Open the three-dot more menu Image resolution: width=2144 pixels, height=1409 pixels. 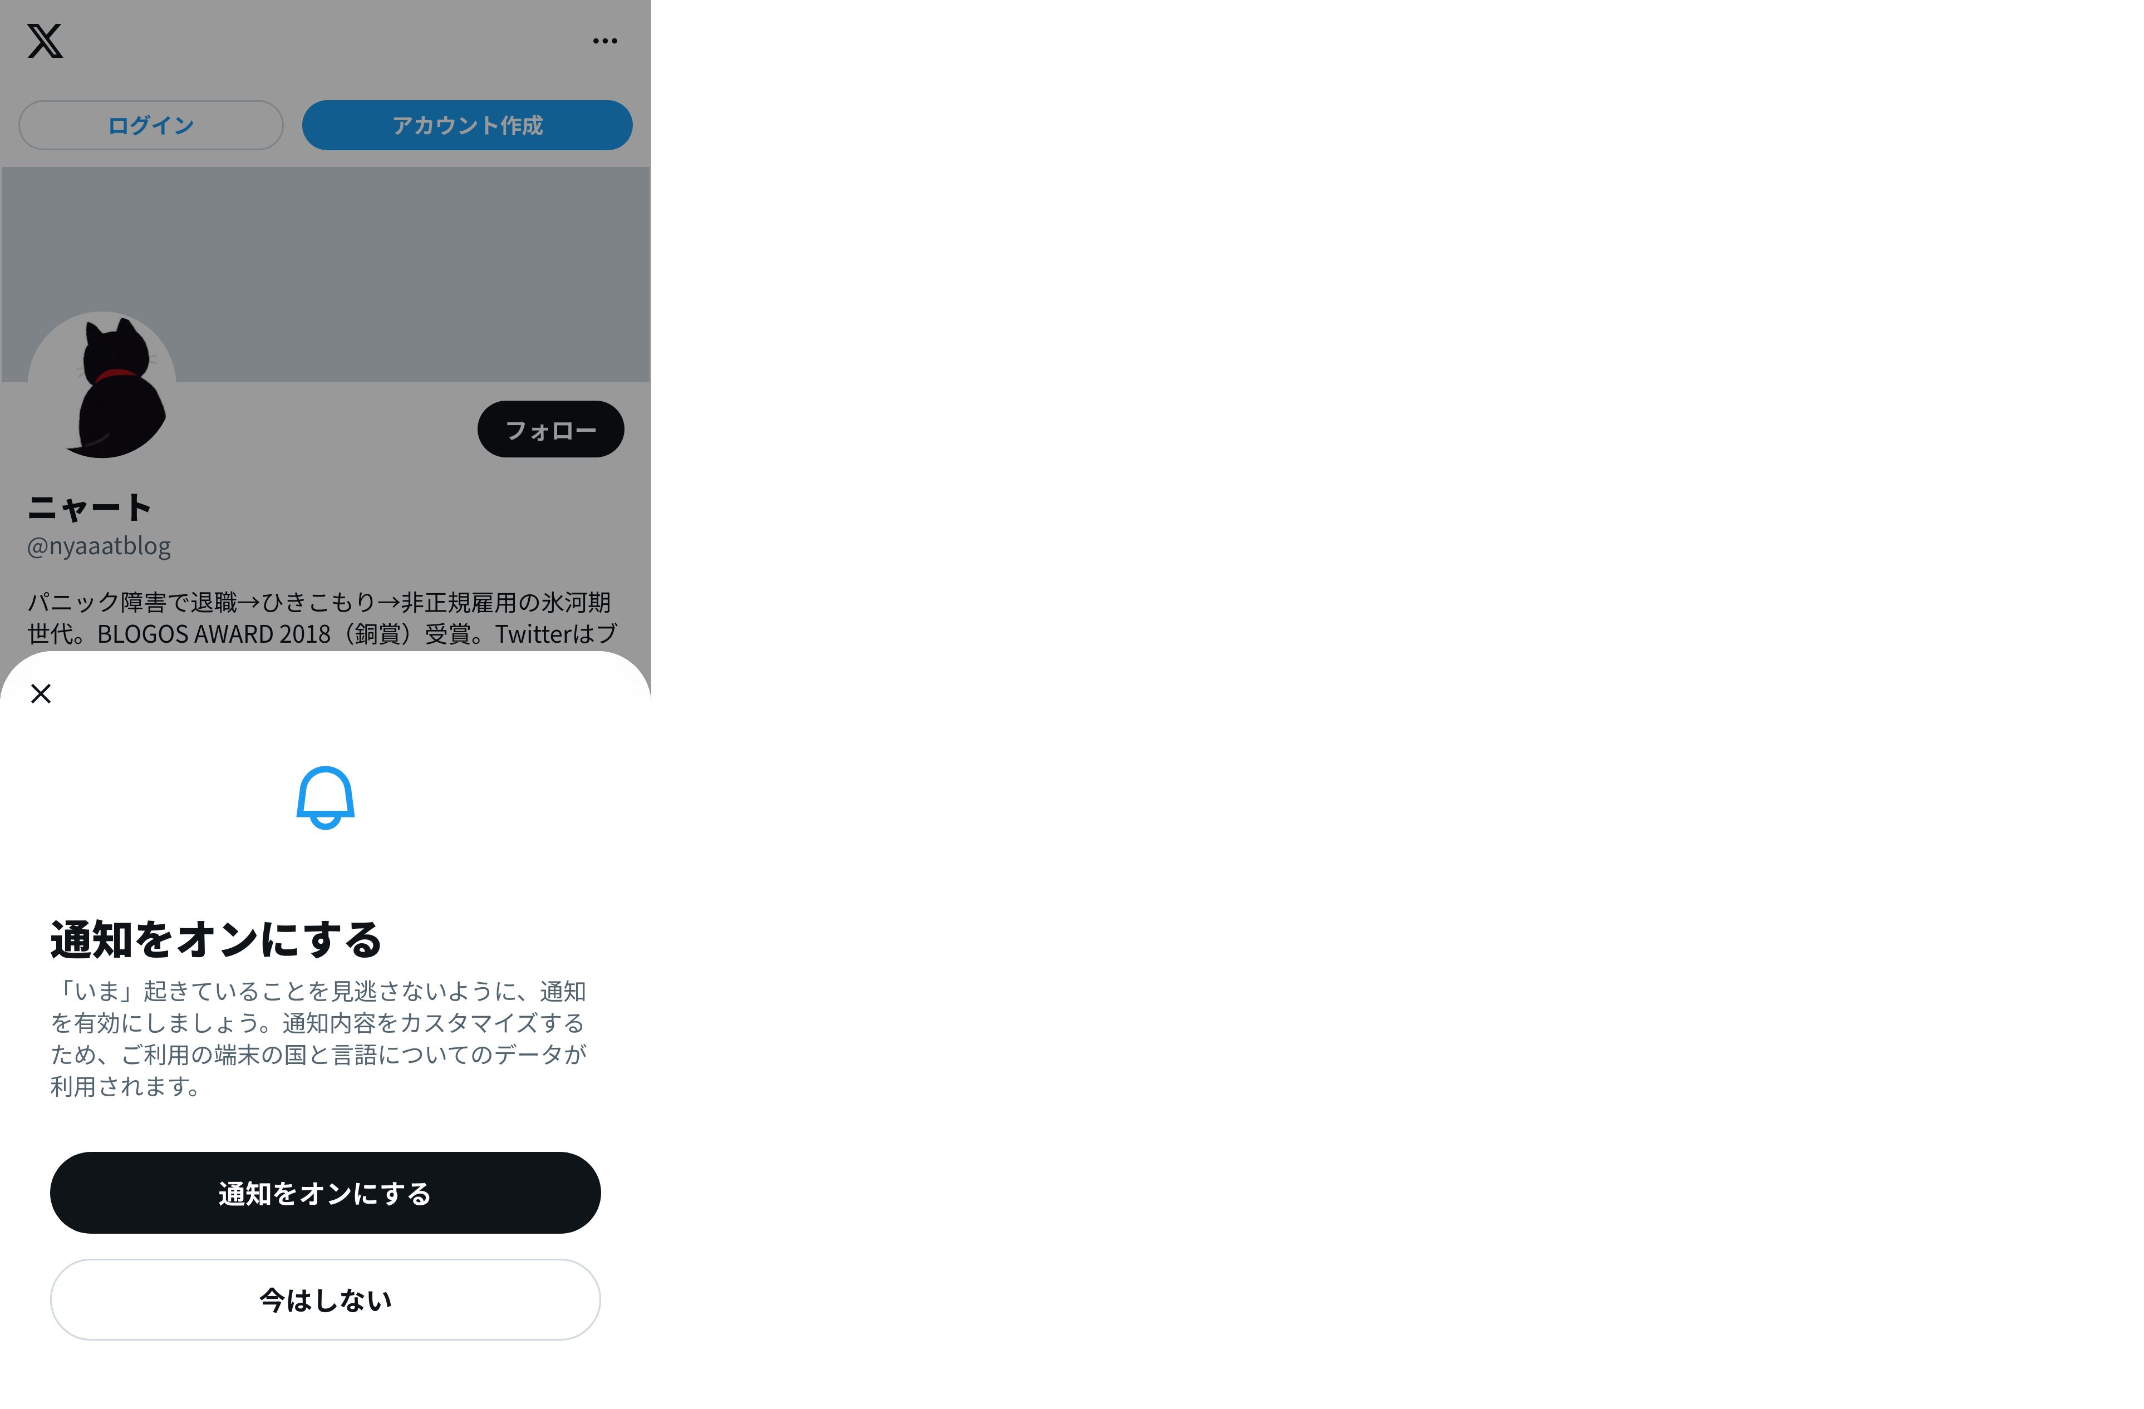606,41
